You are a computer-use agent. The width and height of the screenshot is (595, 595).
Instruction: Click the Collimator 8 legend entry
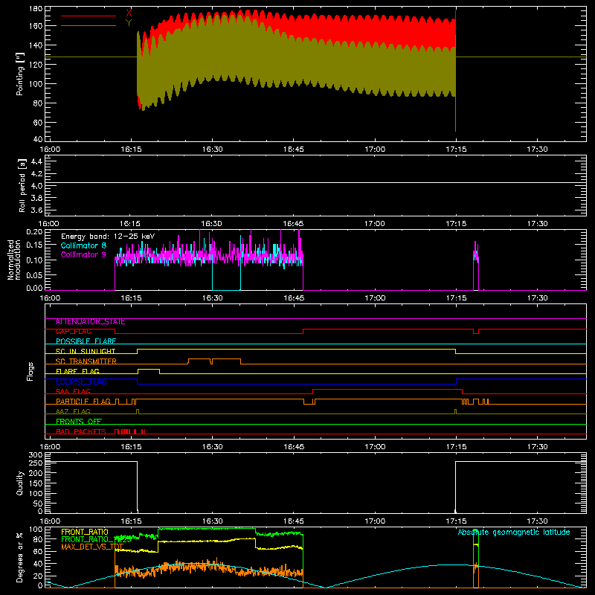point(83,245)
